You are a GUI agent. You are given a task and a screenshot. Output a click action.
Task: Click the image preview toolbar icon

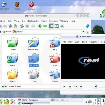tap(62, 26)
